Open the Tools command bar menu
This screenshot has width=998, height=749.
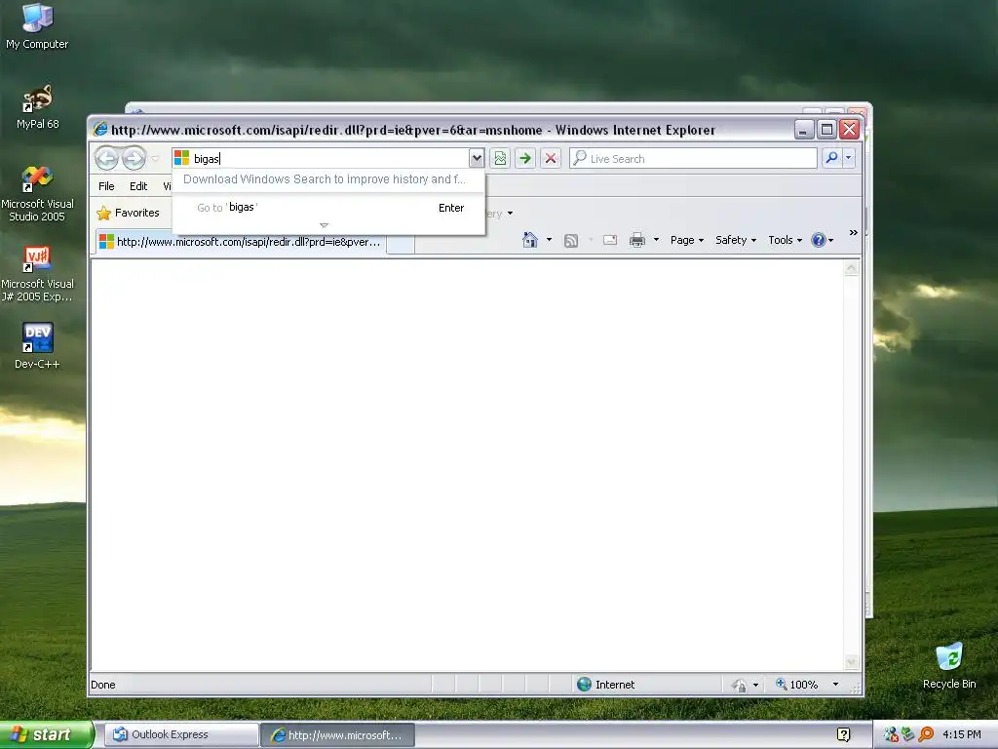coord(785,240)
